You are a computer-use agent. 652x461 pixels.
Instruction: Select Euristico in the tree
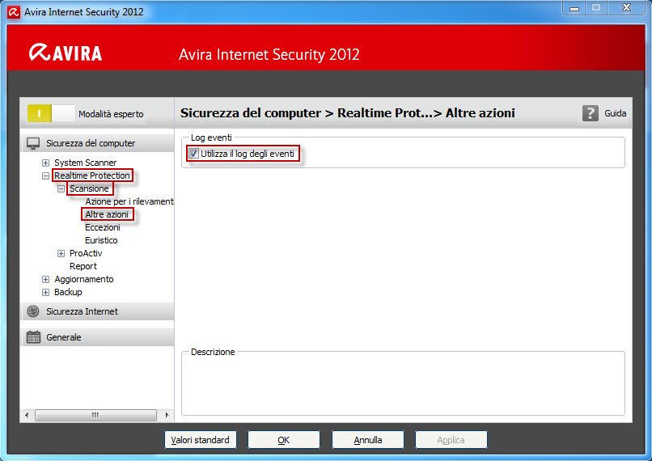coord(101,240)
